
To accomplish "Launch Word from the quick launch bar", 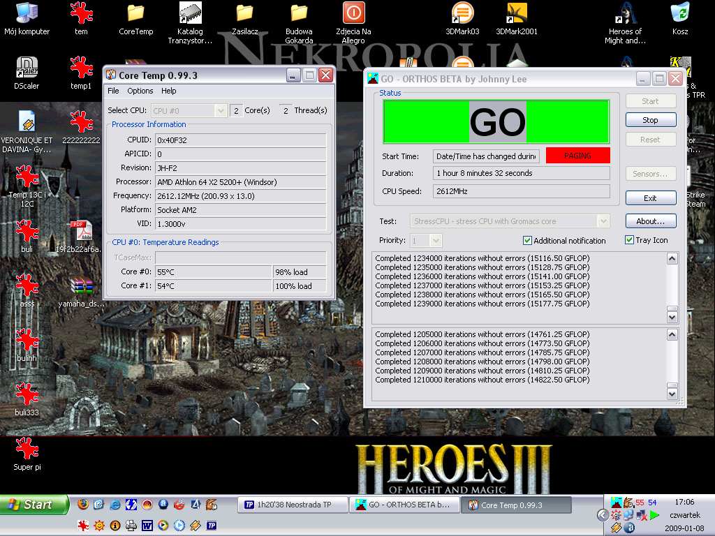I will 147,526.
